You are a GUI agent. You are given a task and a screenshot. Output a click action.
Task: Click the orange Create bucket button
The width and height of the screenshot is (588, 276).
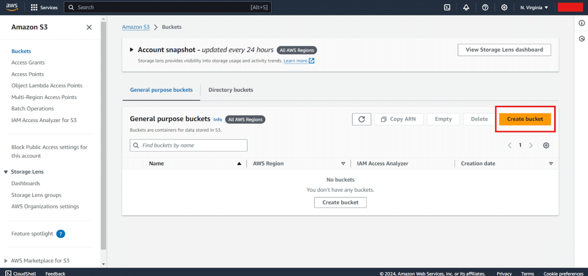click(x=525, y=119)
